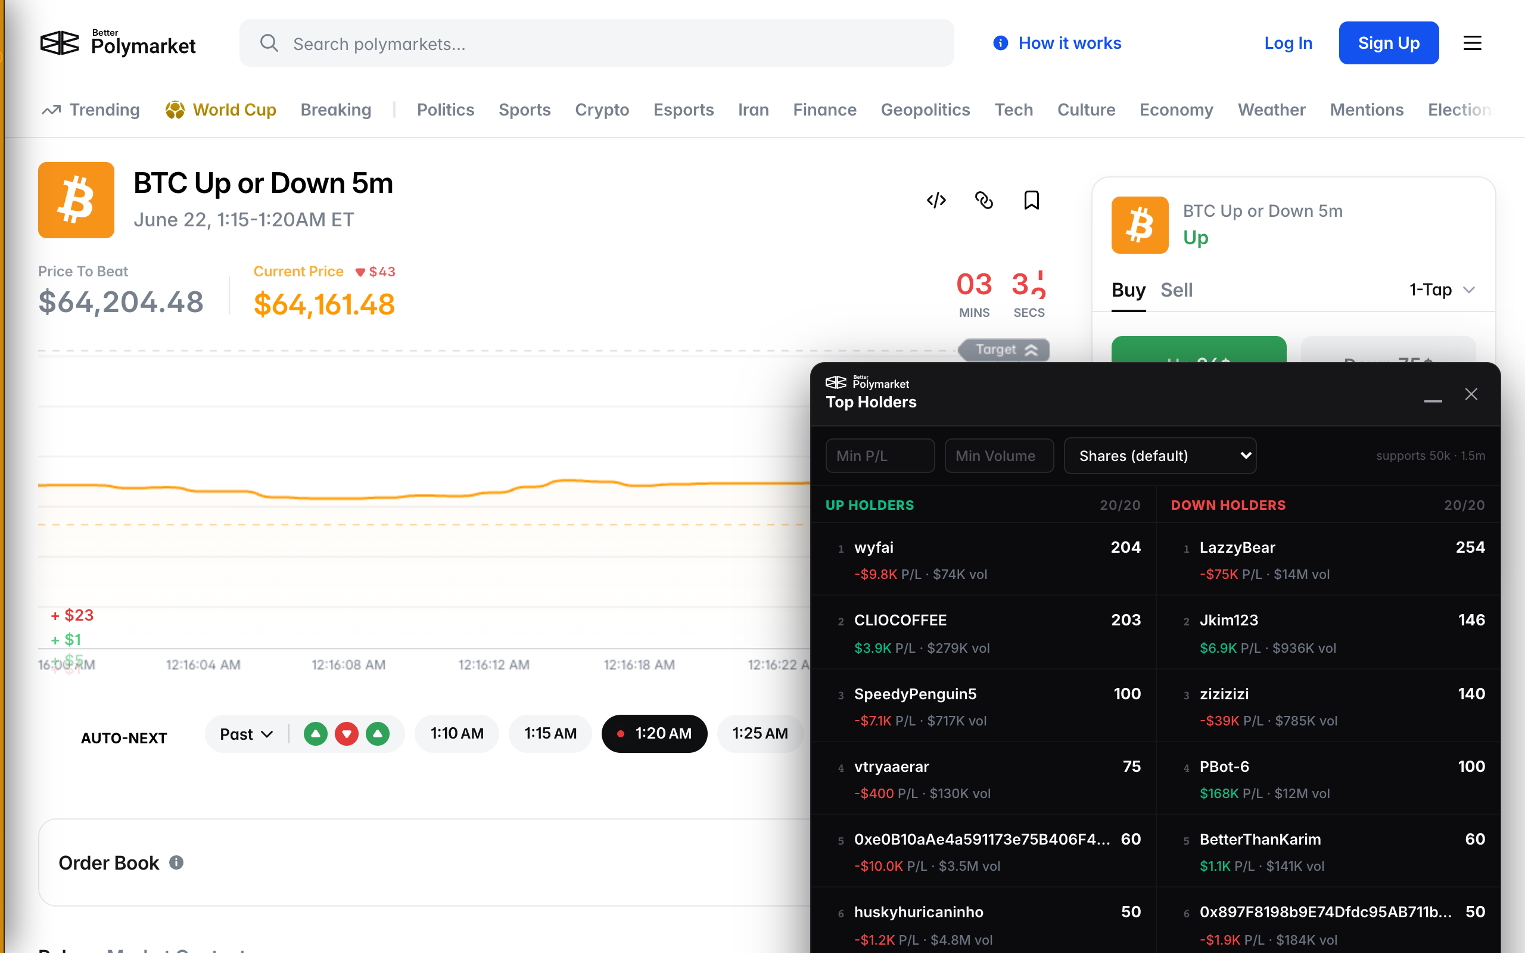The width and height of the screenshot is (1525, 953).
Task: Click the first green up result circle
Action: tap(316, 734)
